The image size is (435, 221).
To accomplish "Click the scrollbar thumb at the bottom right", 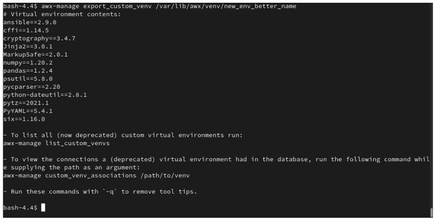I will [431, 212].
